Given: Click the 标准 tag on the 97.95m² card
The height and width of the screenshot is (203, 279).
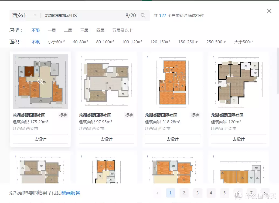Looking at the screenshot, I should point(129,115).
